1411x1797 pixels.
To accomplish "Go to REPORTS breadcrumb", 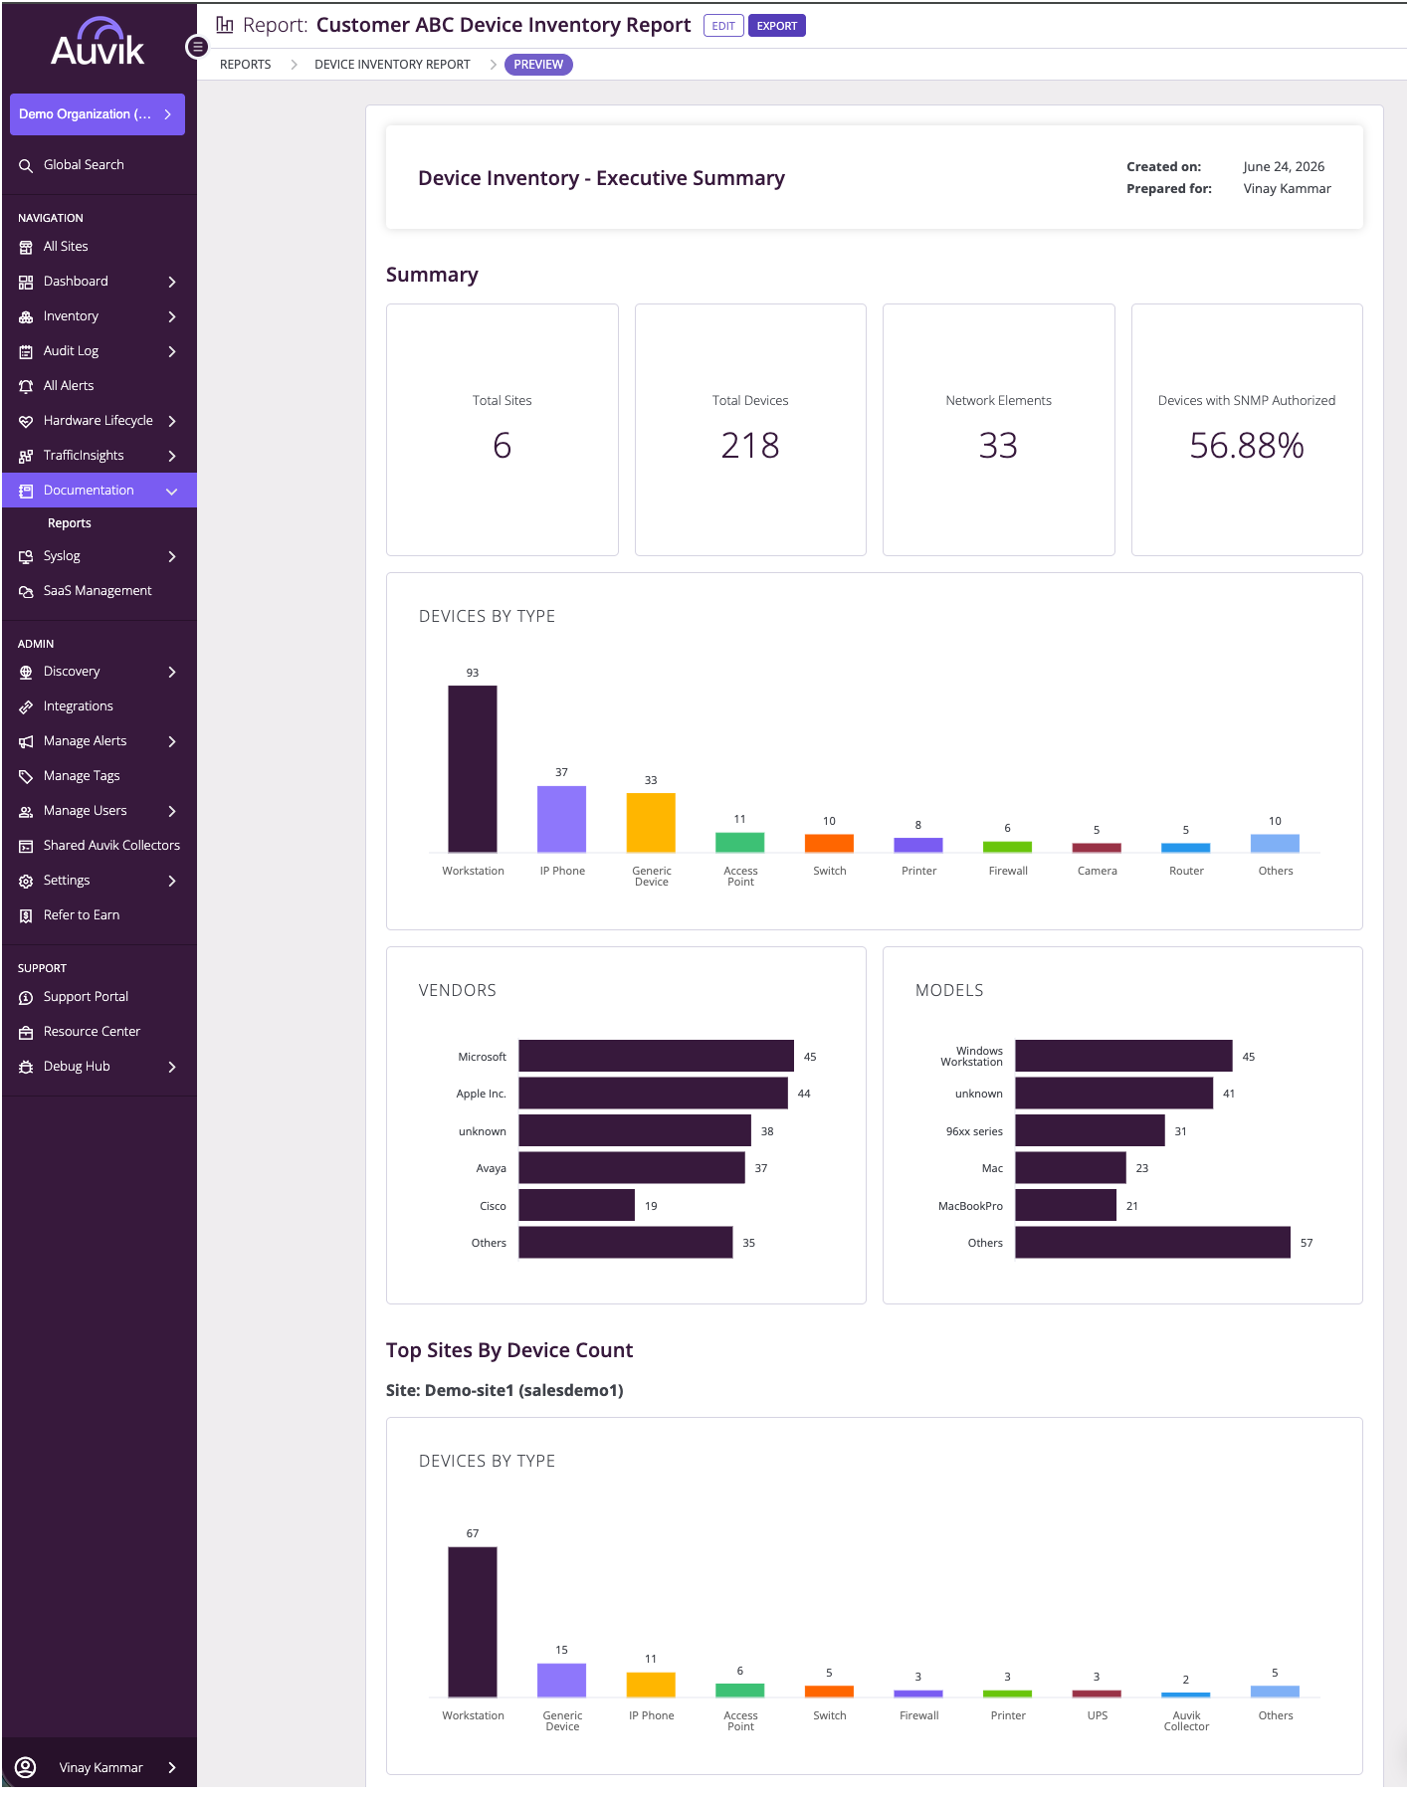I will [x=245, y=65].
